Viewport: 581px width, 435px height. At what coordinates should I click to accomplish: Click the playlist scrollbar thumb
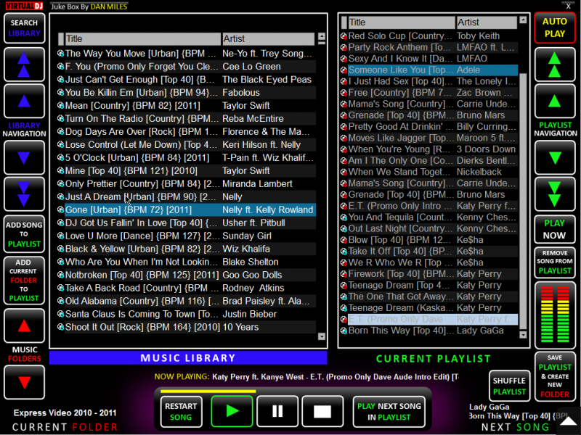pos(523,201)
